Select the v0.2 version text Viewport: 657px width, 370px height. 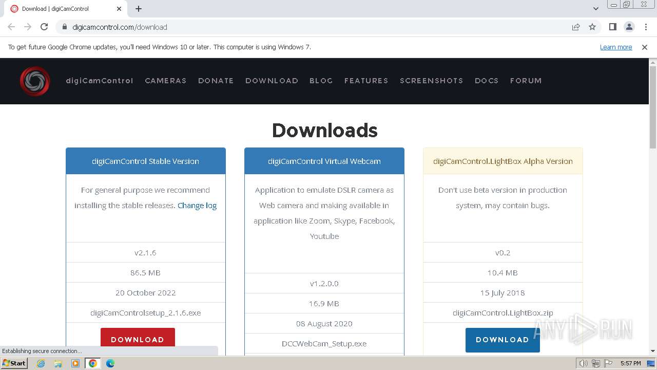[x=503, y=252]
